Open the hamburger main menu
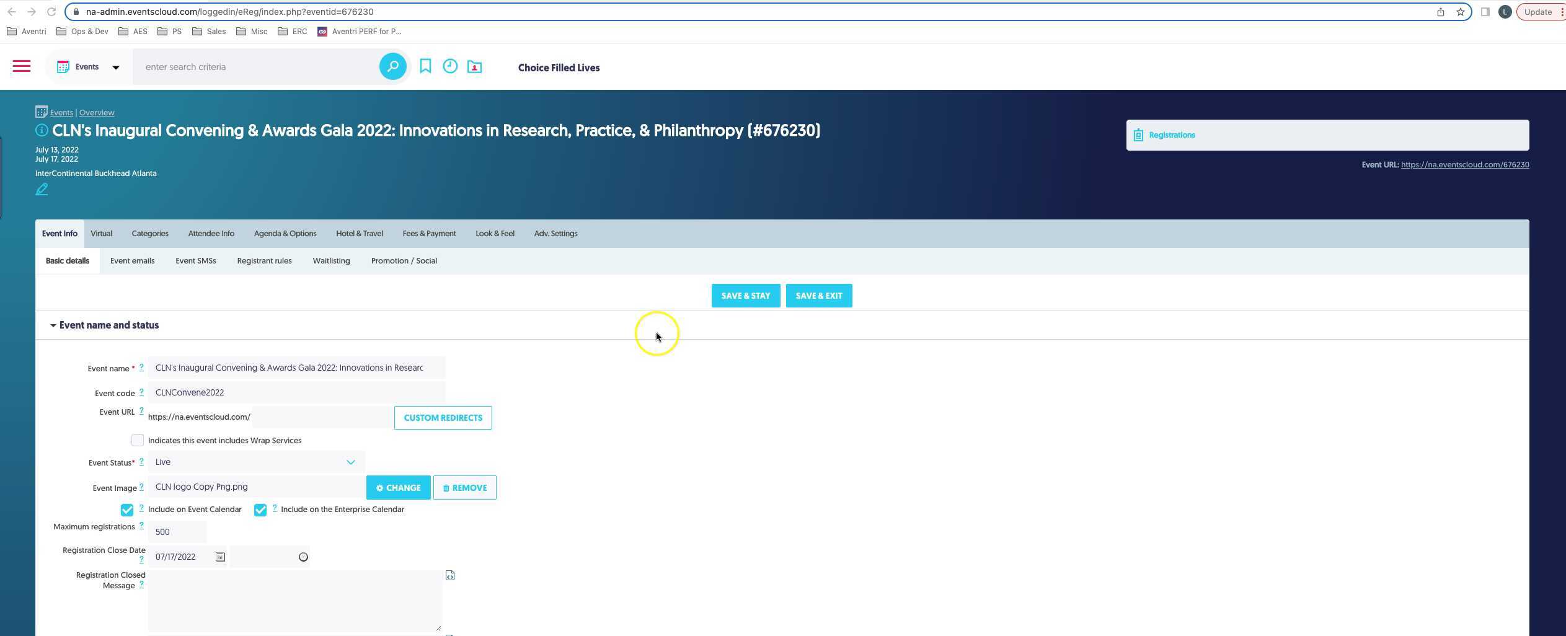The height and width of the screenshot is (636, 1566). 22,66
